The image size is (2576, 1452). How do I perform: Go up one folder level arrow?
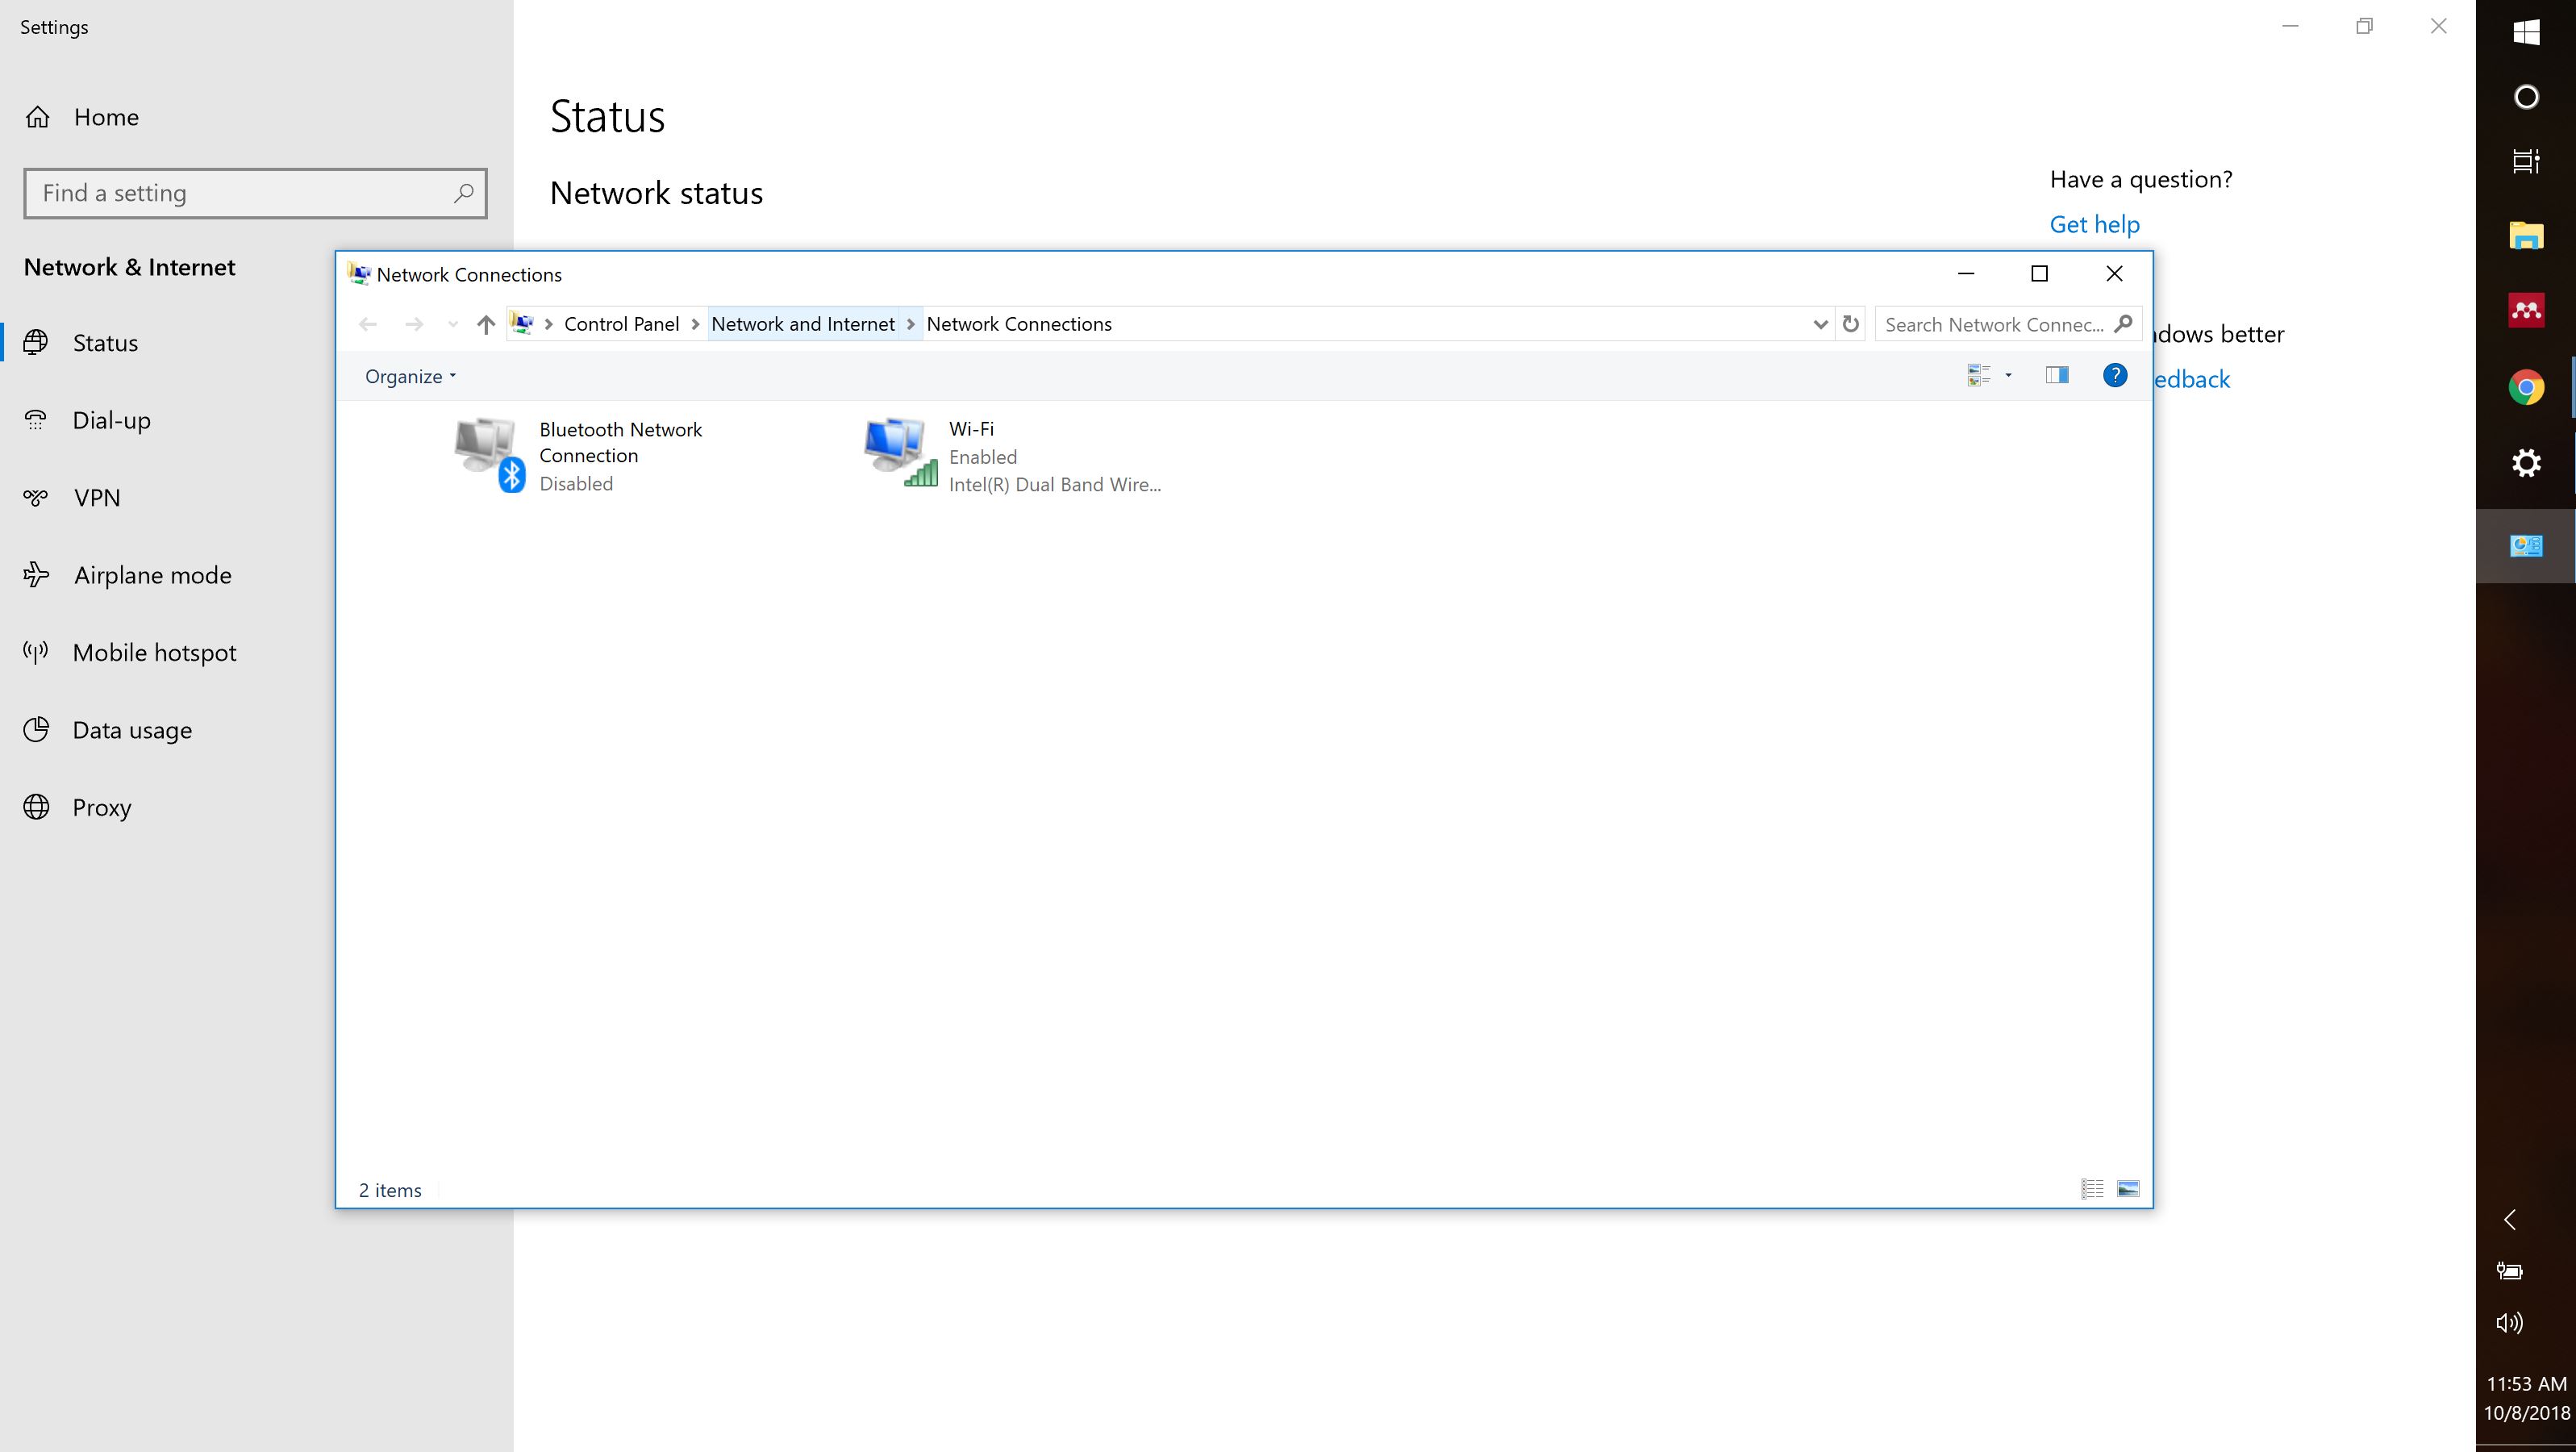coord(486,324)
